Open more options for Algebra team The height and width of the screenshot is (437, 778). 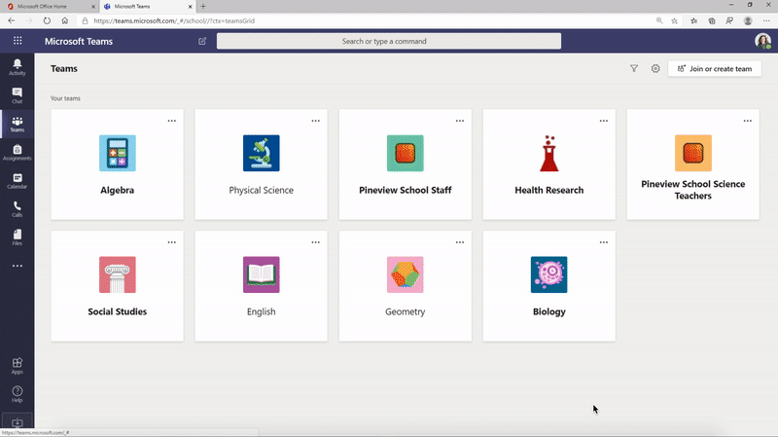(172, 121)
